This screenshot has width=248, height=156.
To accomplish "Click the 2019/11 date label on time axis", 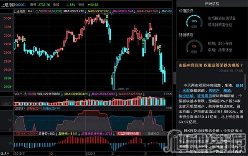I will coord(20,154).
